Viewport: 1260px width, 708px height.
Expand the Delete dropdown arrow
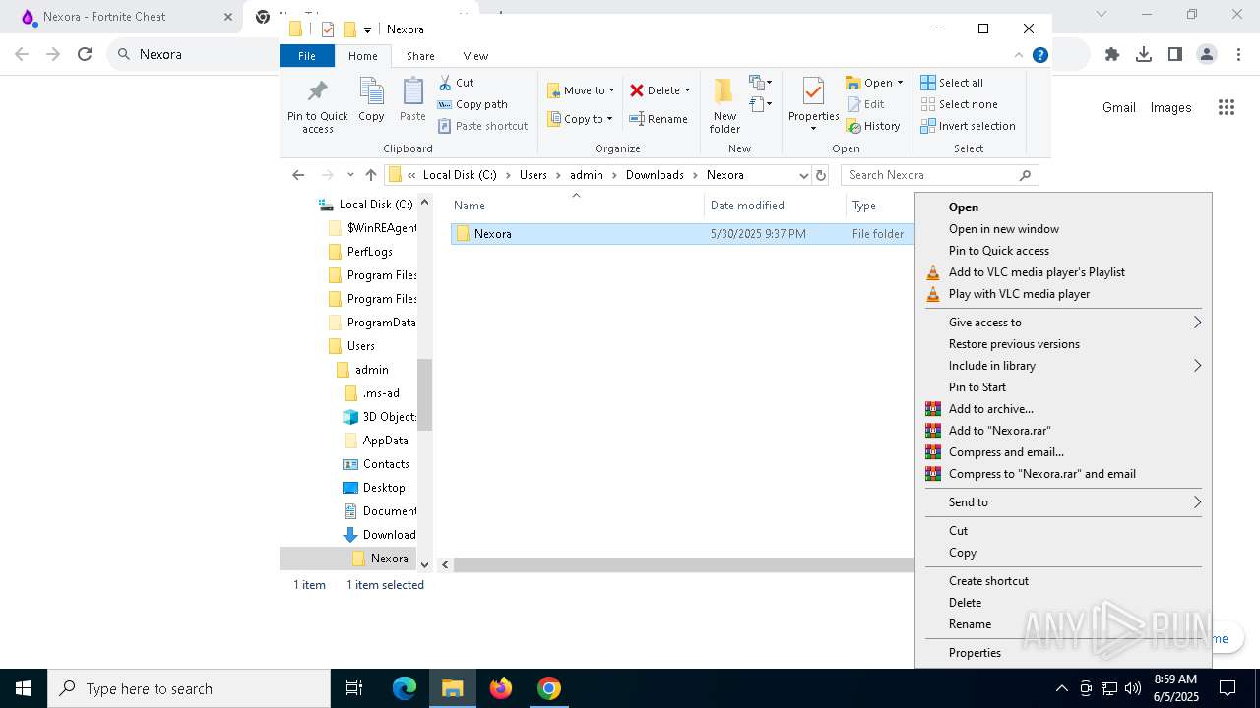point(687,90)
